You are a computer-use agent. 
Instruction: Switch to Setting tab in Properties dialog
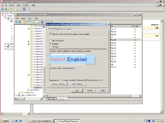point(51,28)
